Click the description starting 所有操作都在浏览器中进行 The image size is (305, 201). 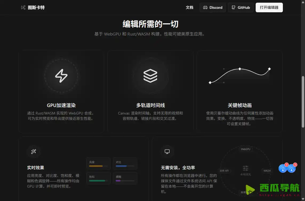click(189, 183)
